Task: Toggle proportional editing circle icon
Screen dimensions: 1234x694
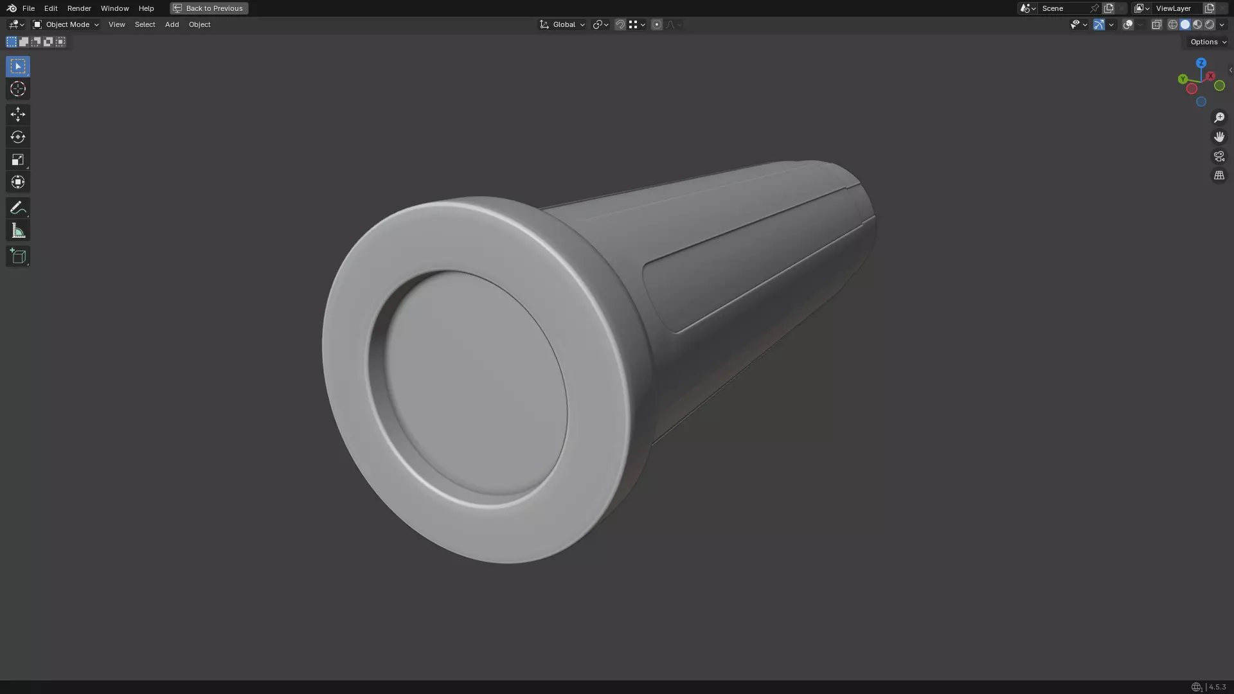Action: (657, 24)
